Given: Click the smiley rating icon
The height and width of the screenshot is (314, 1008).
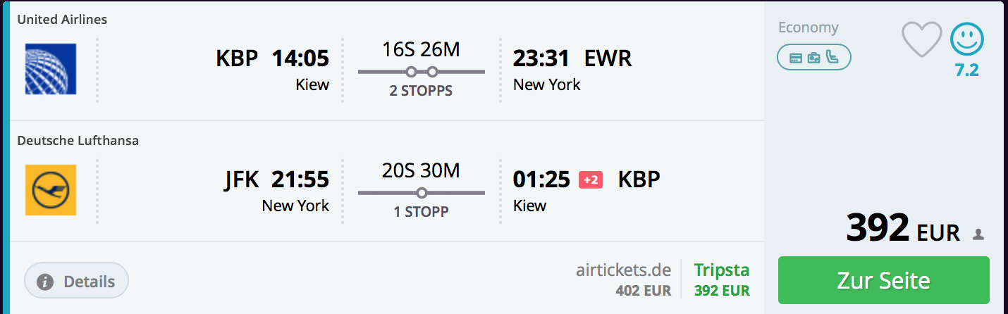Looking at the screenshot, I should pos(966,39).
